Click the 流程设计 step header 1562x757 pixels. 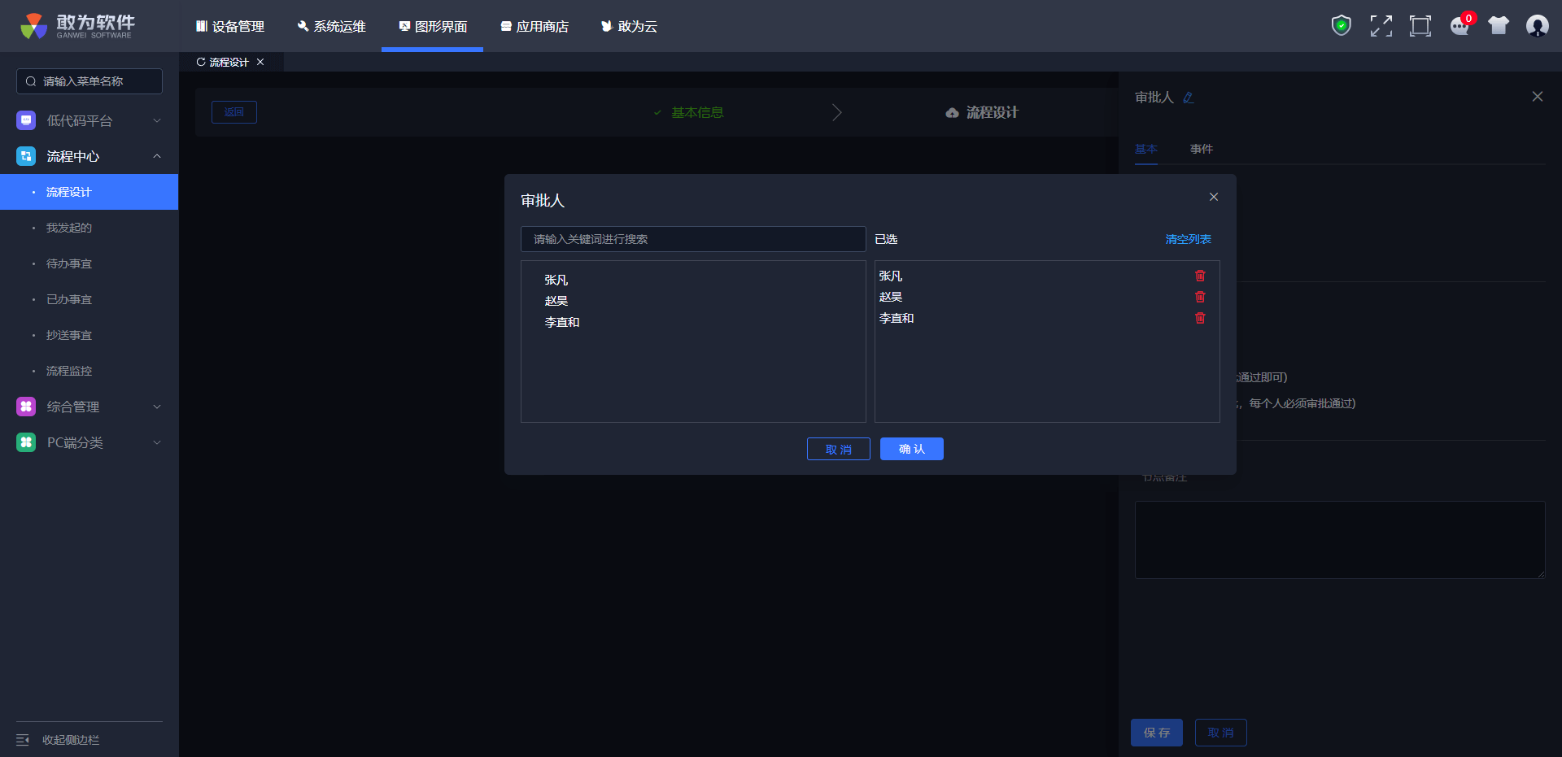982,112
